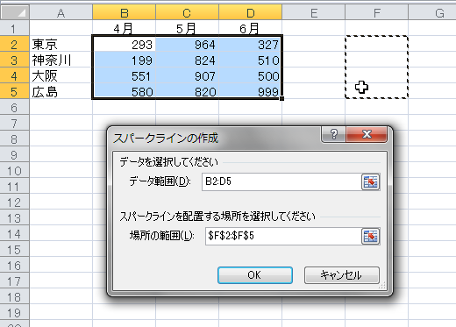Select row 7 header
The height and width of the screenshot is (327, 456).
(x=15, y=124)
